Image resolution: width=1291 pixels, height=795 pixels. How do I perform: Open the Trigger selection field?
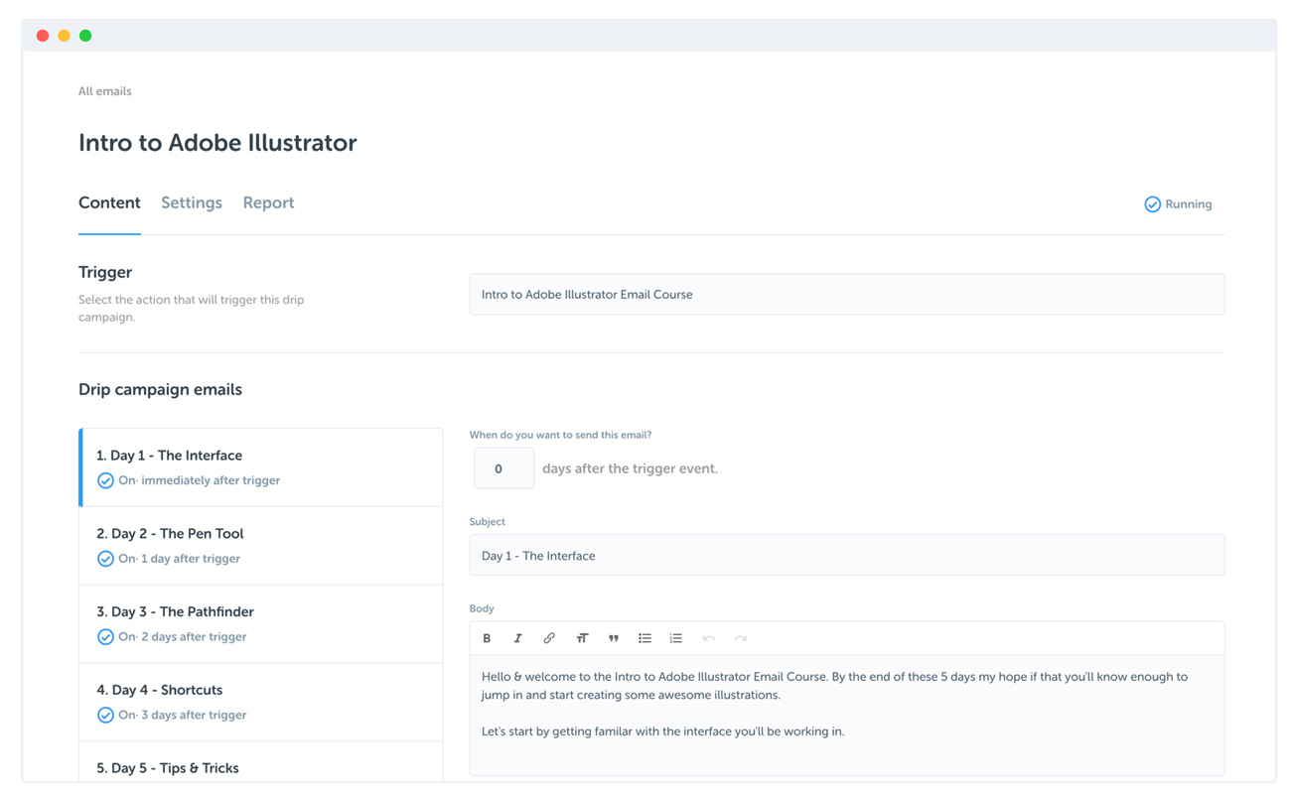click(847, 295)
